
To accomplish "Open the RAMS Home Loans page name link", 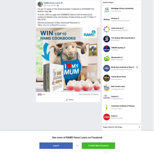I will [52, 3].
